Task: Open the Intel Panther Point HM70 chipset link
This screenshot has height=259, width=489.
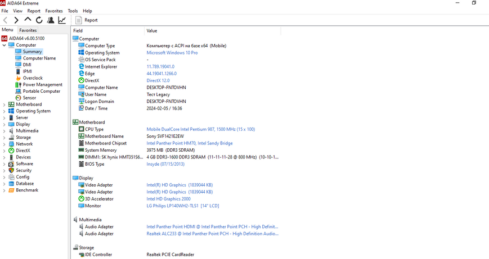Action: (190, 143)
